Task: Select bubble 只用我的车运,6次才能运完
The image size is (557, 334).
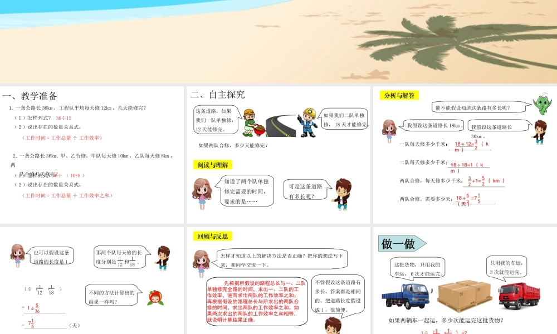Action: [x=418, y=268]
